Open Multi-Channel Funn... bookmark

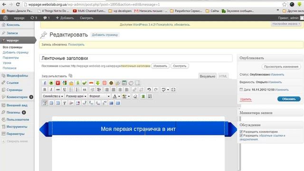(89, 11)
